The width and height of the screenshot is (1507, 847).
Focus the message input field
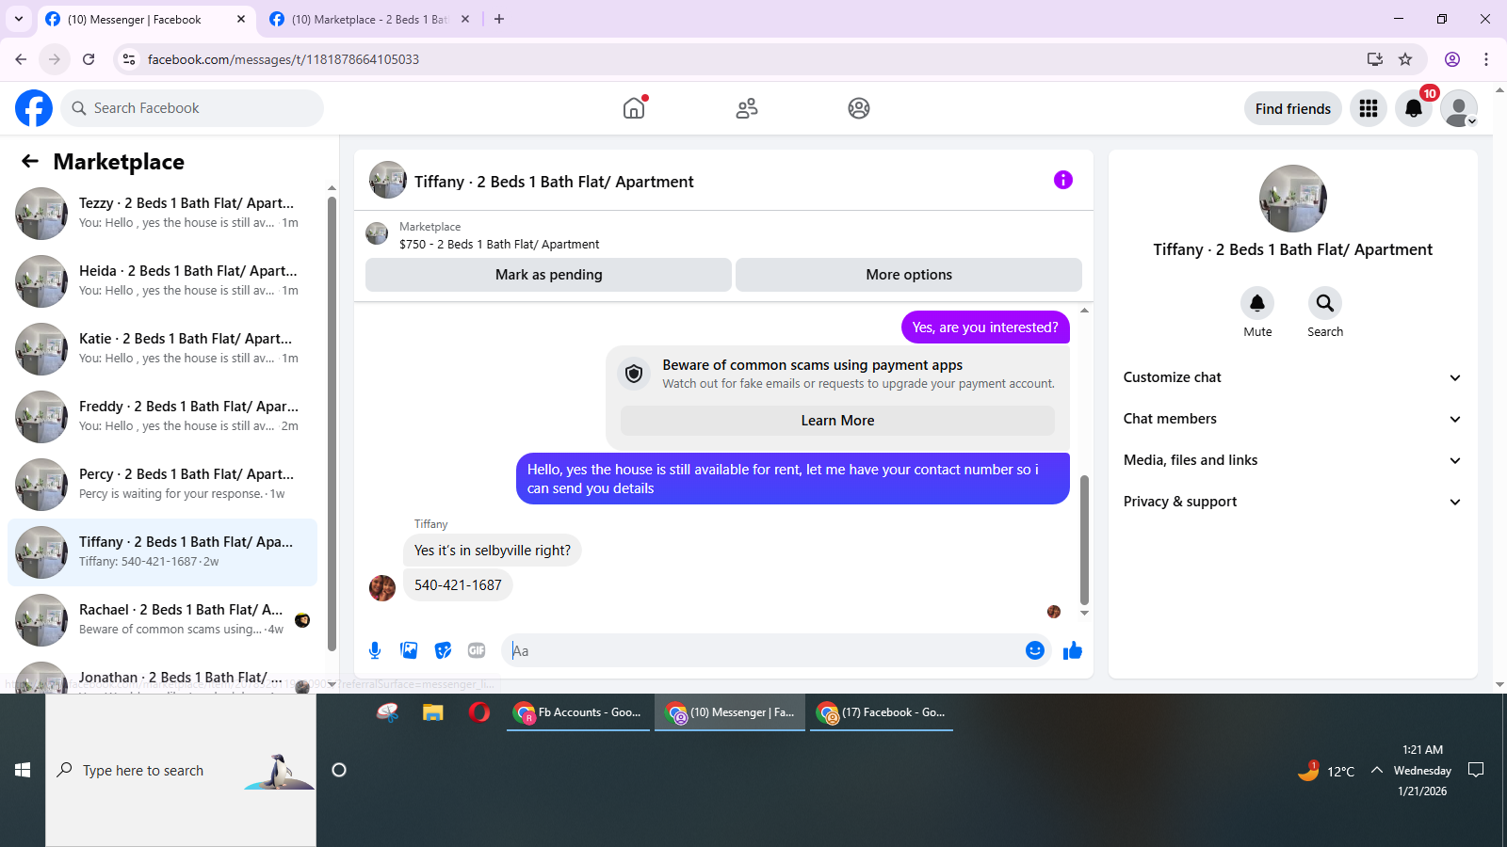point(763,650)
